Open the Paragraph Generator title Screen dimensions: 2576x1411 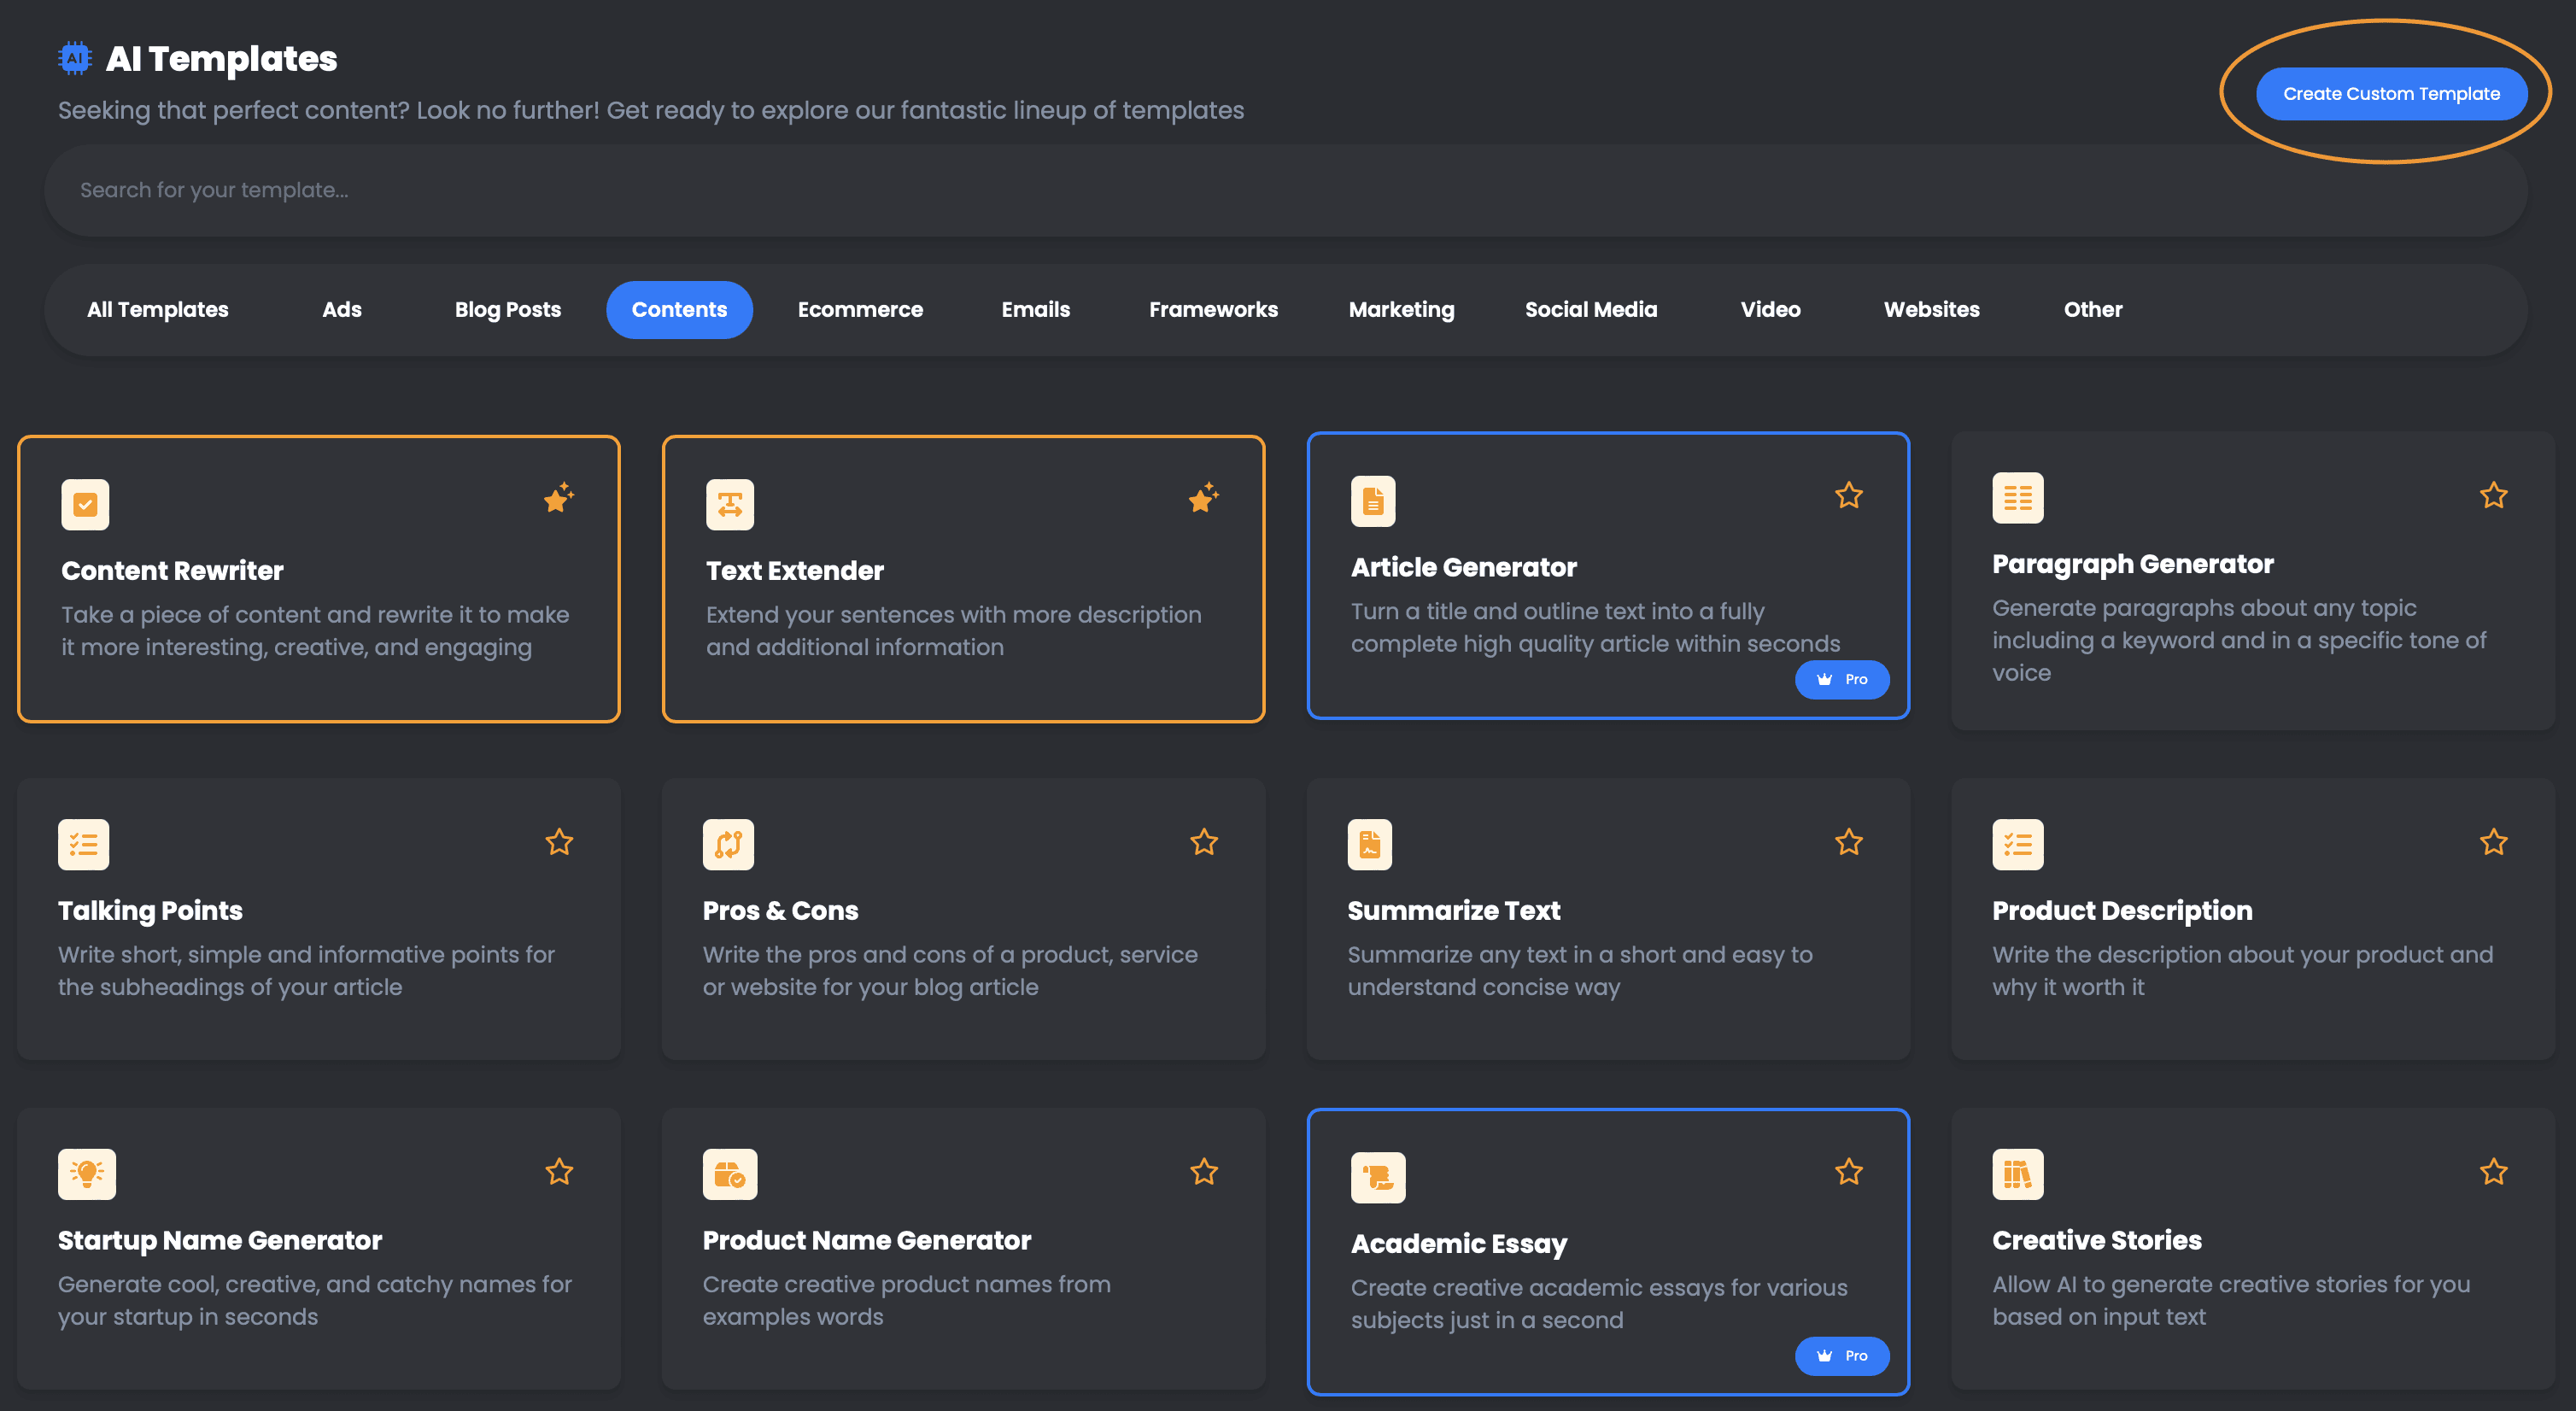coord(2132,565)
